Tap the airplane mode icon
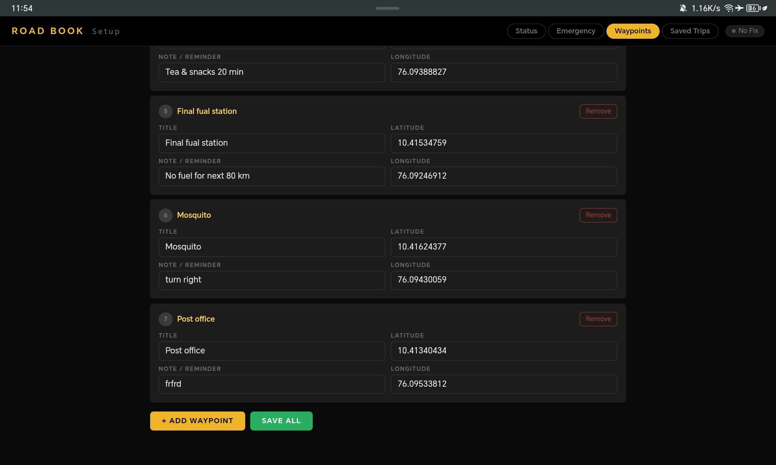The height and width of the screenshot is (465, 776). pos(739,8)
